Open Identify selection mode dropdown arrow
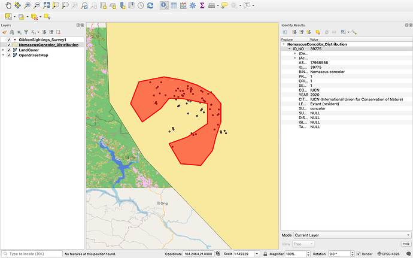The image size is (413, 258). [348, 32]
